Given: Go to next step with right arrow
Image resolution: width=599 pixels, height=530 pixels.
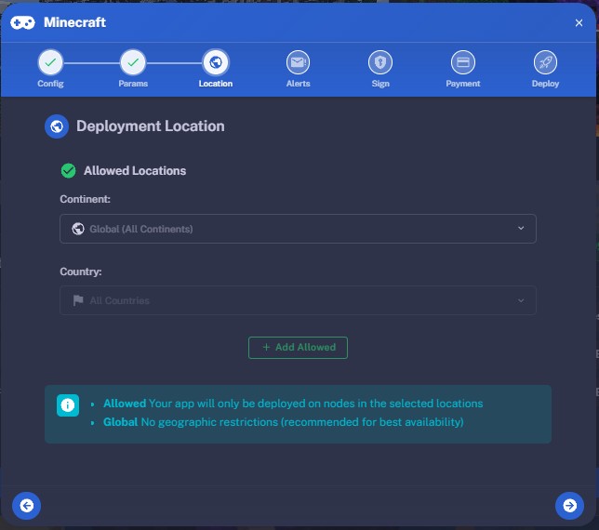Looking at the screenshot, I should [568, 505].
